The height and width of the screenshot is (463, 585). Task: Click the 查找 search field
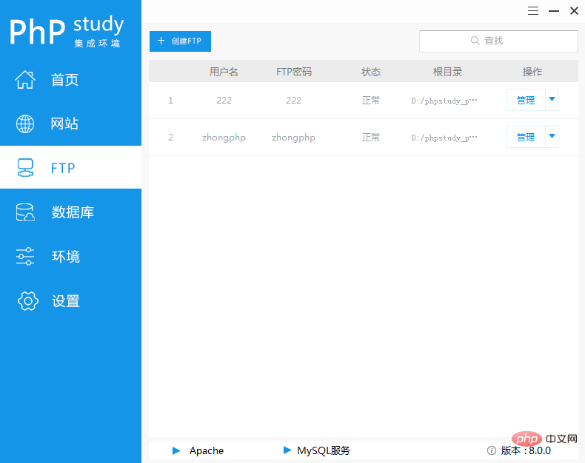[x=498, y=41]
